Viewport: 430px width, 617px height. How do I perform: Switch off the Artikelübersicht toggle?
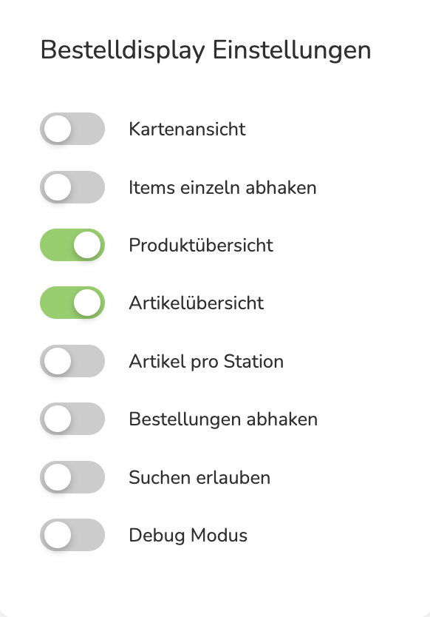click(72, 303)
